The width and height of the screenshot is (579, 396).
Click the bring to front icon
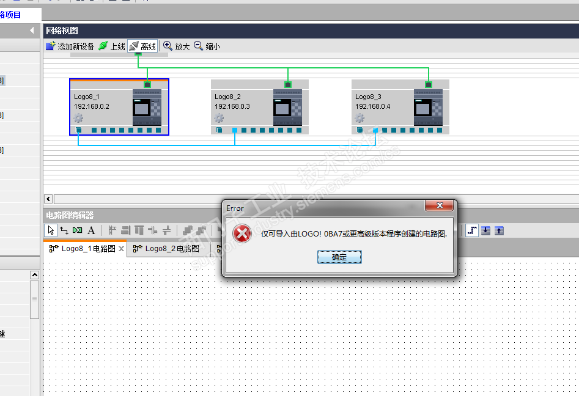(188, 230)
